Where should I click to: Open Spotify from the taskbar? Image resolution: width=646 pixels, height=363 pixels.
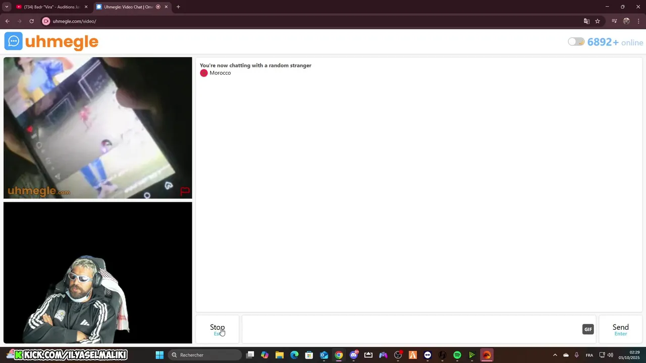[457, 355]
